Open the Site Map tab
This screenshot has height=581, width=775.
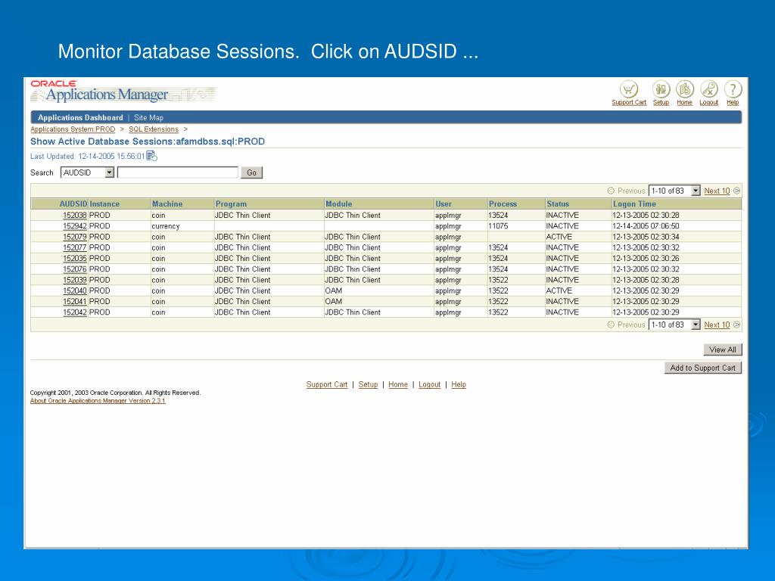149,117
